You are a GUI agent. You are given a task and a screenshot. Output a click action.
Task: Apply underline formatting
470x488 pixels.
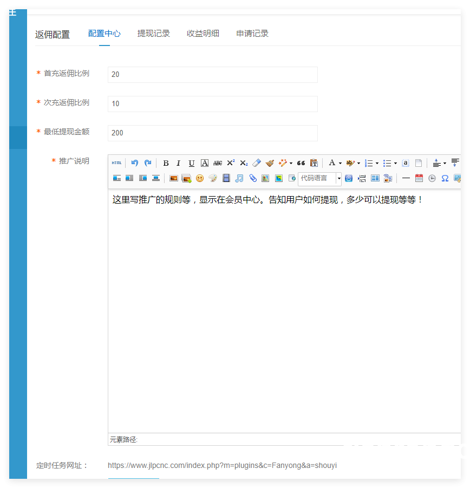coord(192,163)
